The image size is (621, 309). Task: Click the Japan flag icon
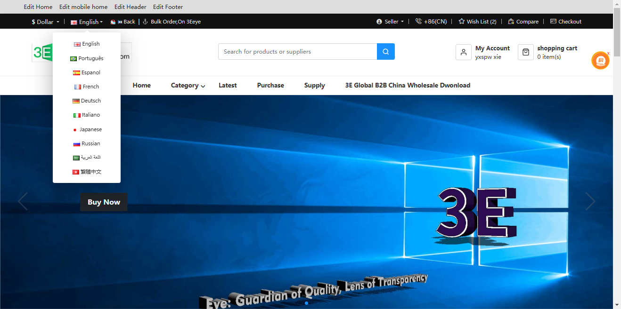(75, 130)
